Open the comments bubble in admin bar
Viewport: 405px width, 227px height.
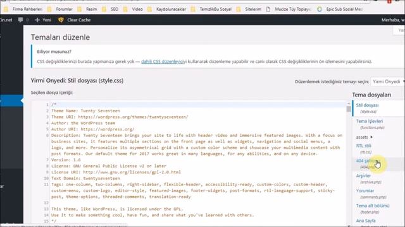23,20
